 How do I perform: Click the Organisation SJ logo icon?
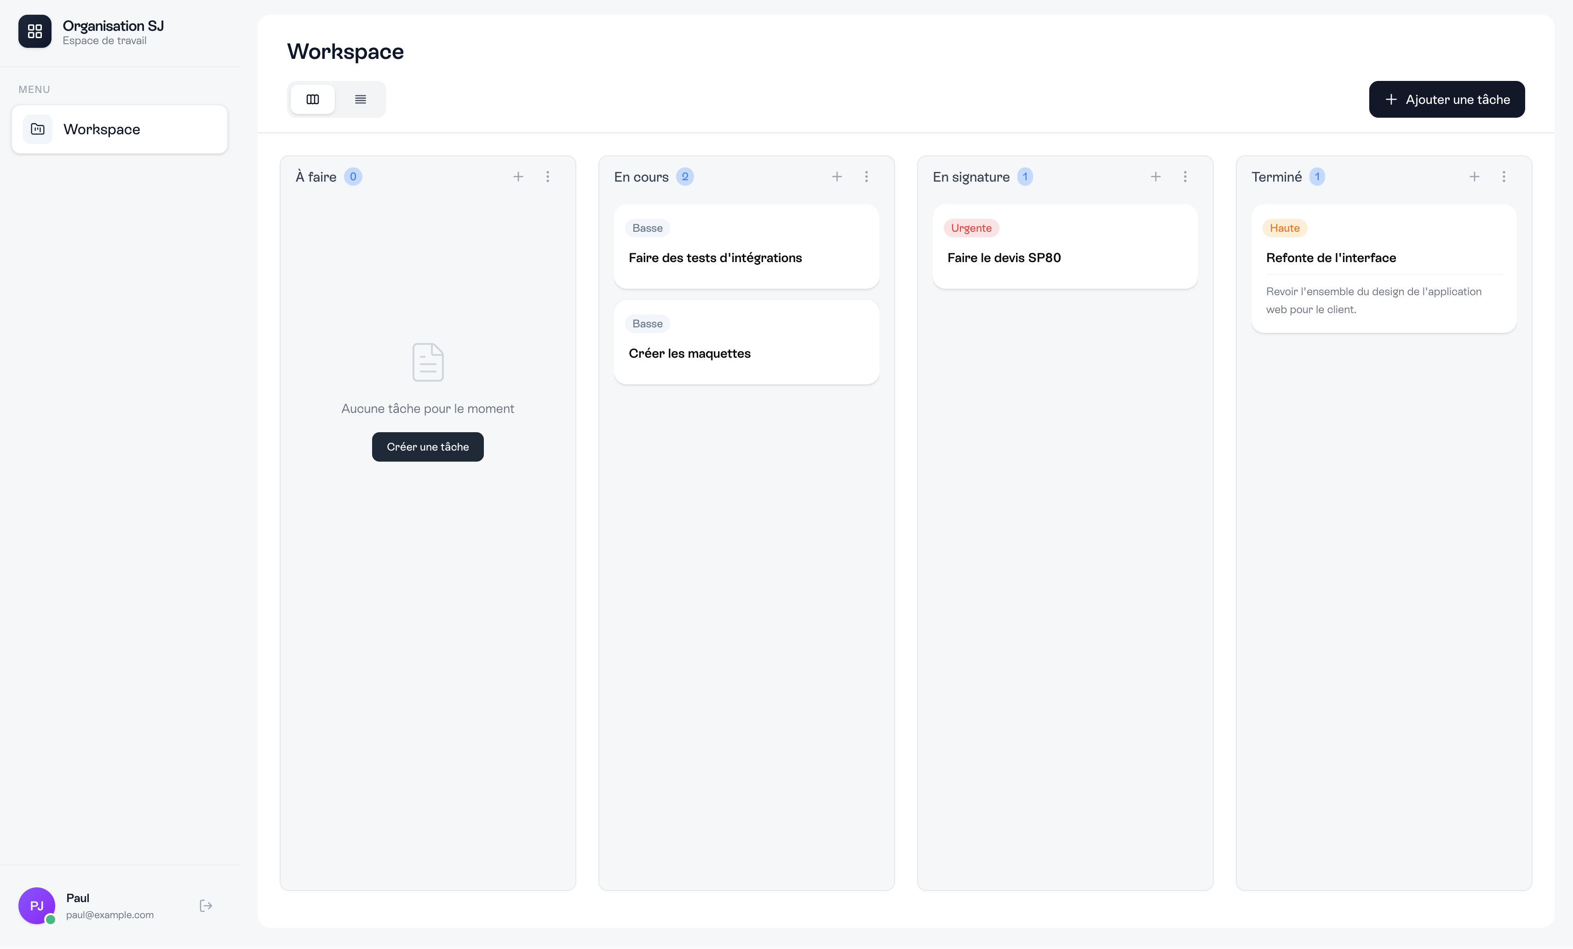34,31
